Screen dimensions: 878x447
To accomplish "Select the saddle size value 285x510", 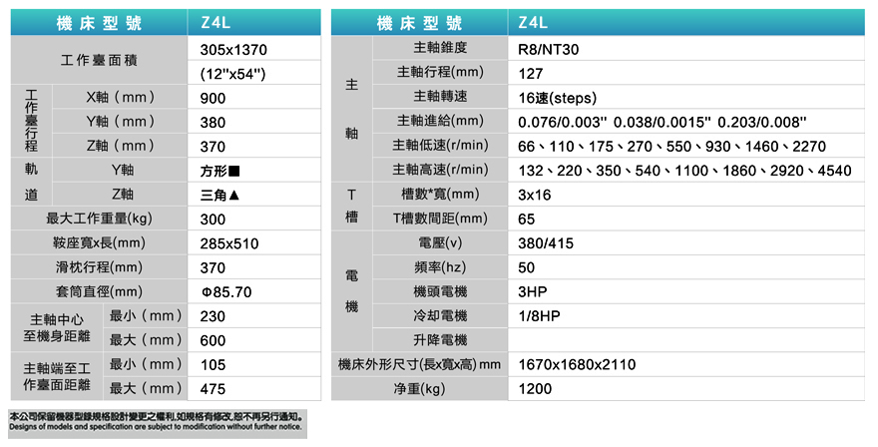I will click(x=229, y=242).
